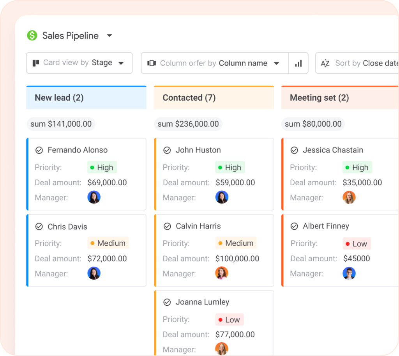Image resolution: width=399 pixels, height=356 pixels.
Task: Toggle the checkmark beside Albert Finney
Action: coord(295,226)
